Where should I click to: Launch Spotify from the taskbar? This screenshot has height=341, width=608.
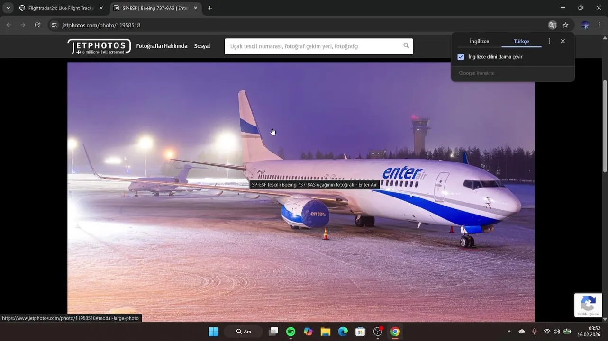click(x=290, y=332)
